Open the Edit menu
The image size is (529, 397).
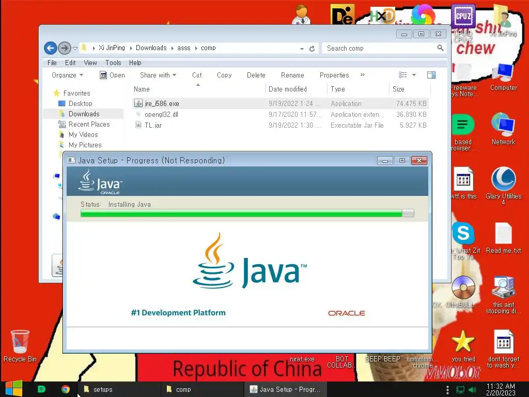click(70, 63)
